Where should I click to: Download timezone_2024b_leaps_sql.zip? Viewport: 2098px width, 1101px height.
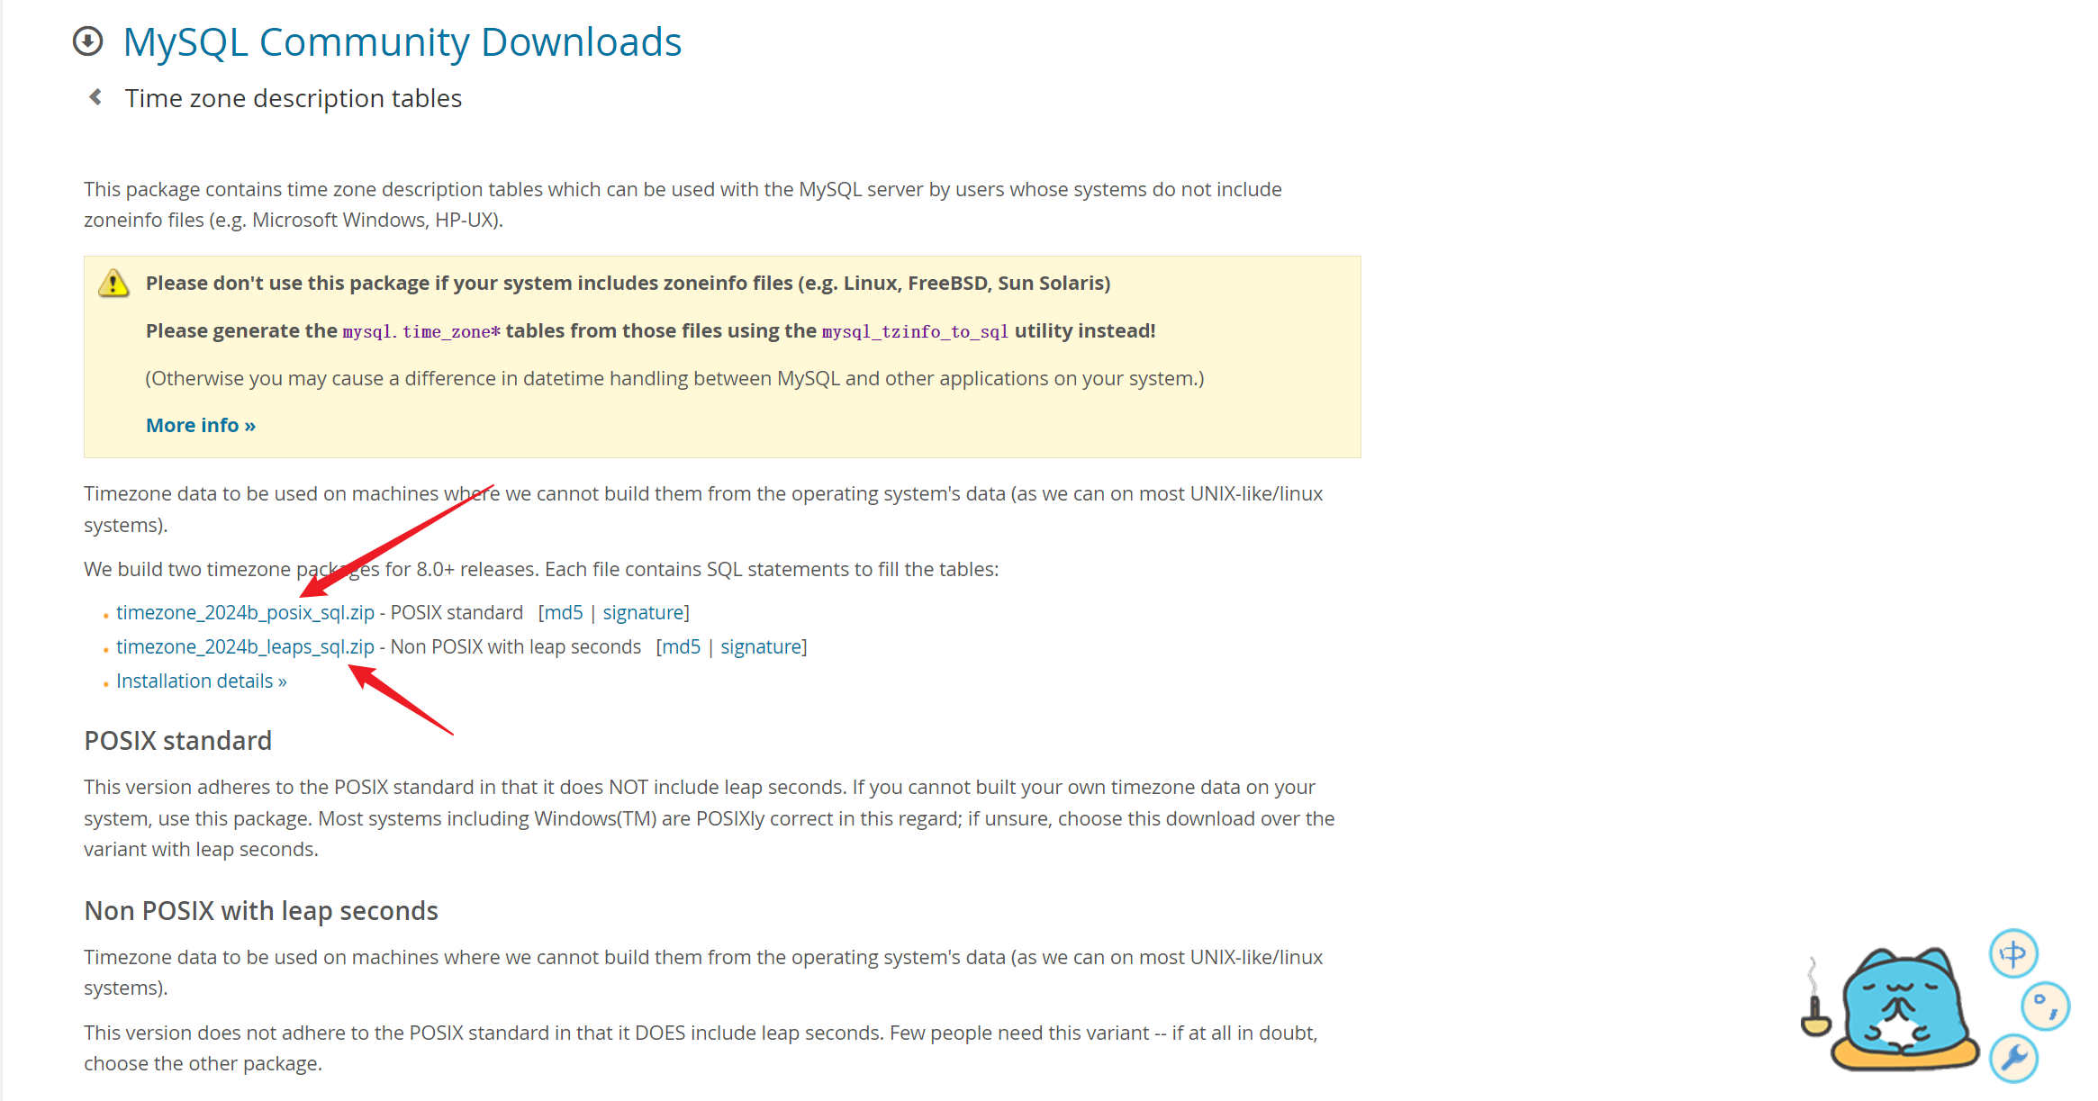pos(245,647)
